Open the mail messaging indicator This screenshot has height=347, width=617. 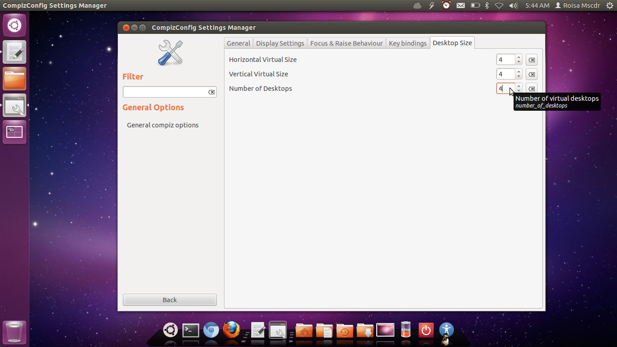click(x=461, y=5)
